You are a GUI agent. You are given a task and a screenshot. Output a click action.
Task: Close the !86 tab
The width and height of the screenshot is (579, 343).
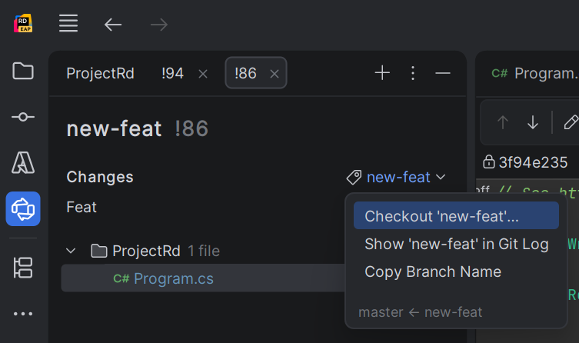click(275, 74)
